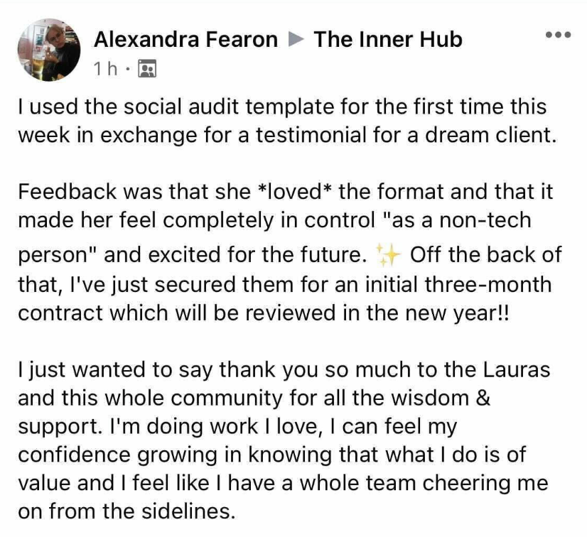
Task: Open Alexandra Fearon's profile picture
Action: pyautogui.click(x=49, y=50)
